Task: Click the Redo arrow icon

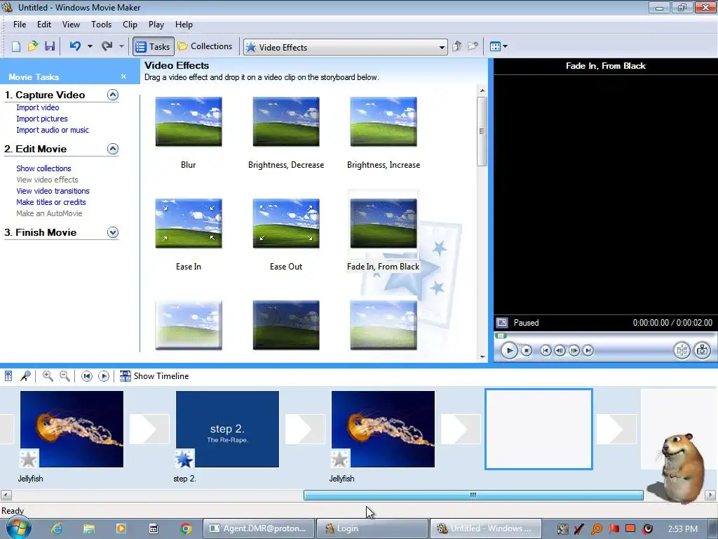Action: point(107,46)
